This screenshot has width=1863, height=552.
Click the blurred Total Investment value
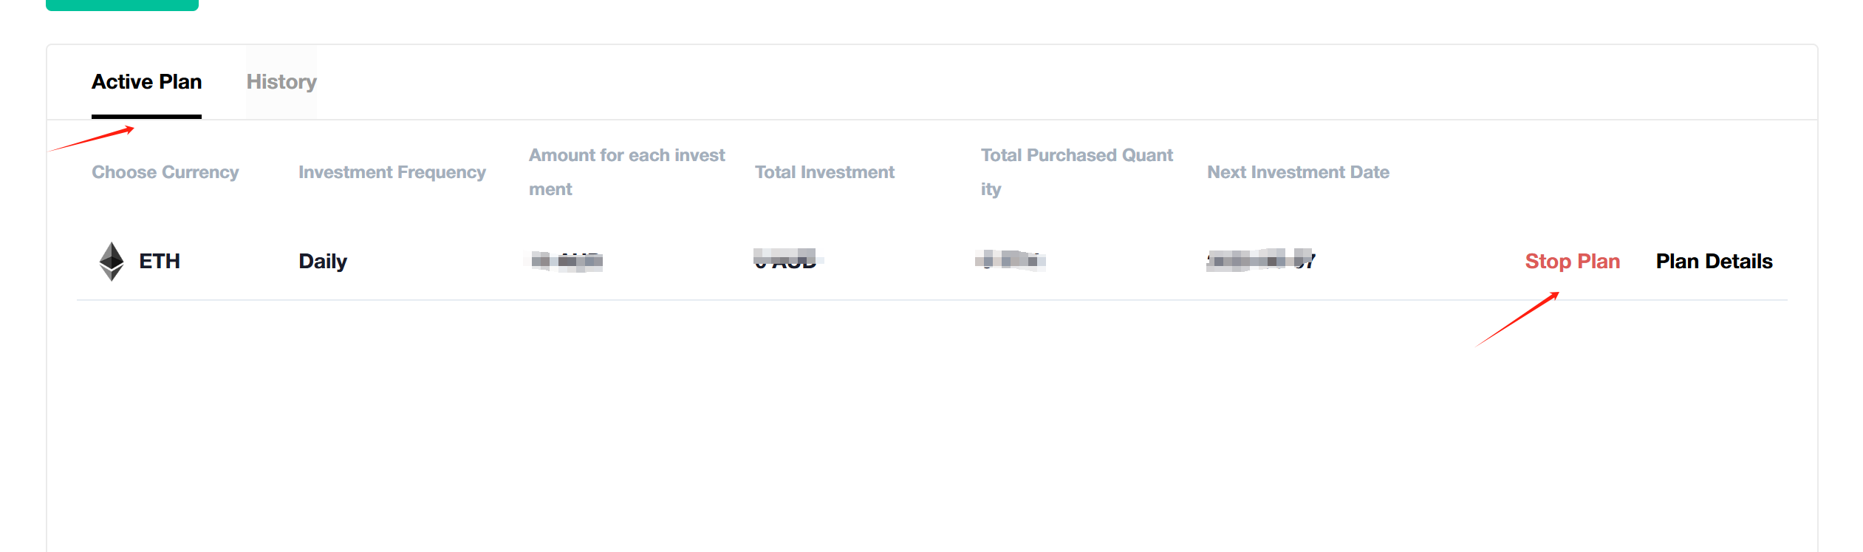[785, 261]
